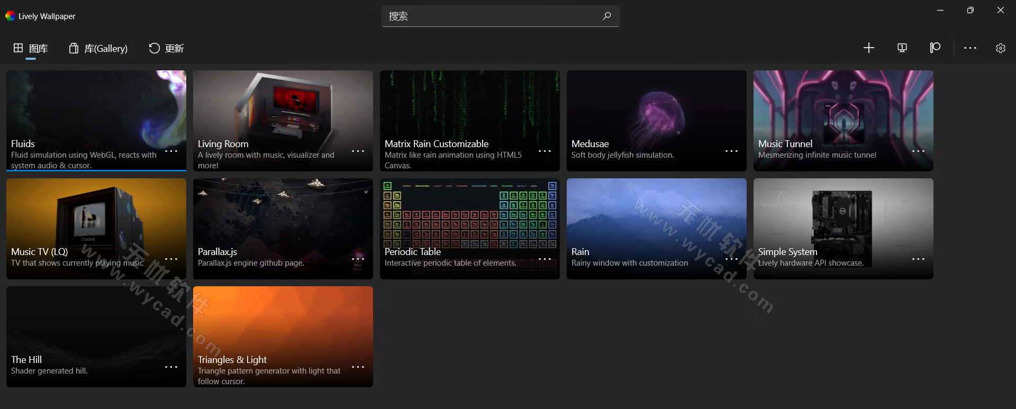Switch to the 图库 library tab
1016x409 pixels.
pyautogui.click(x=31, y=49)
